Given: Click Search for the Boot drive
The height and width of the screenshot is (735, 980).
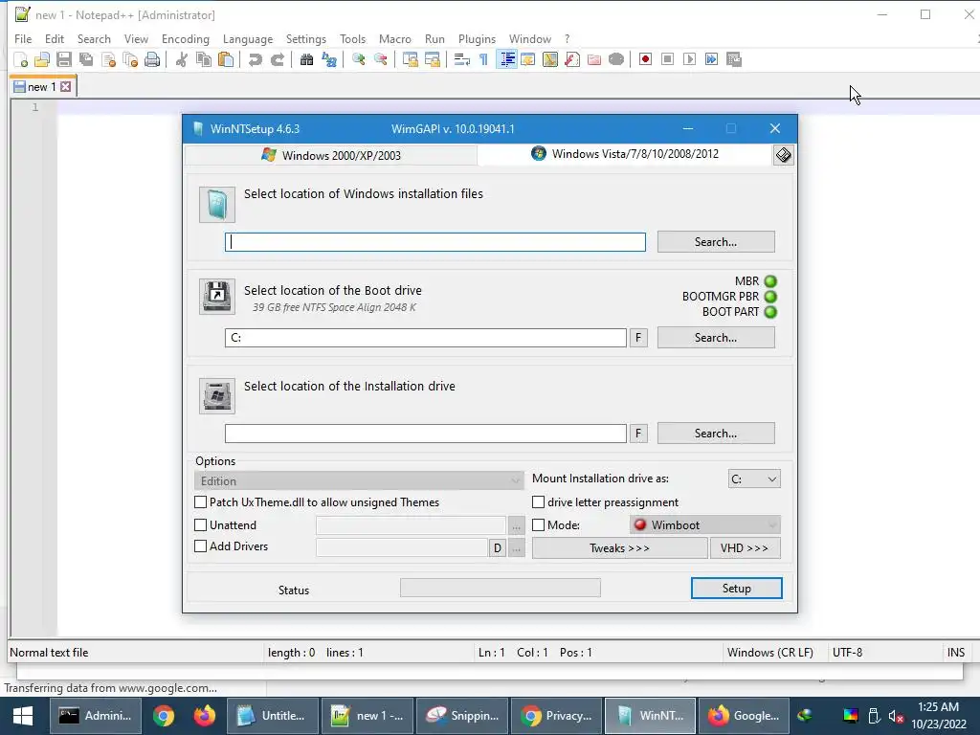Looking at the screenshot, I should (716, 338).
